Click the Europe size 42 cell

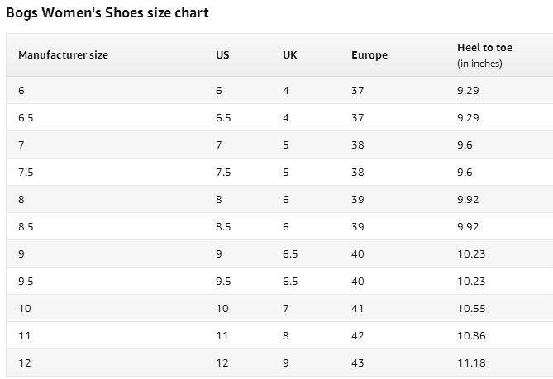(x=357, y=336)
